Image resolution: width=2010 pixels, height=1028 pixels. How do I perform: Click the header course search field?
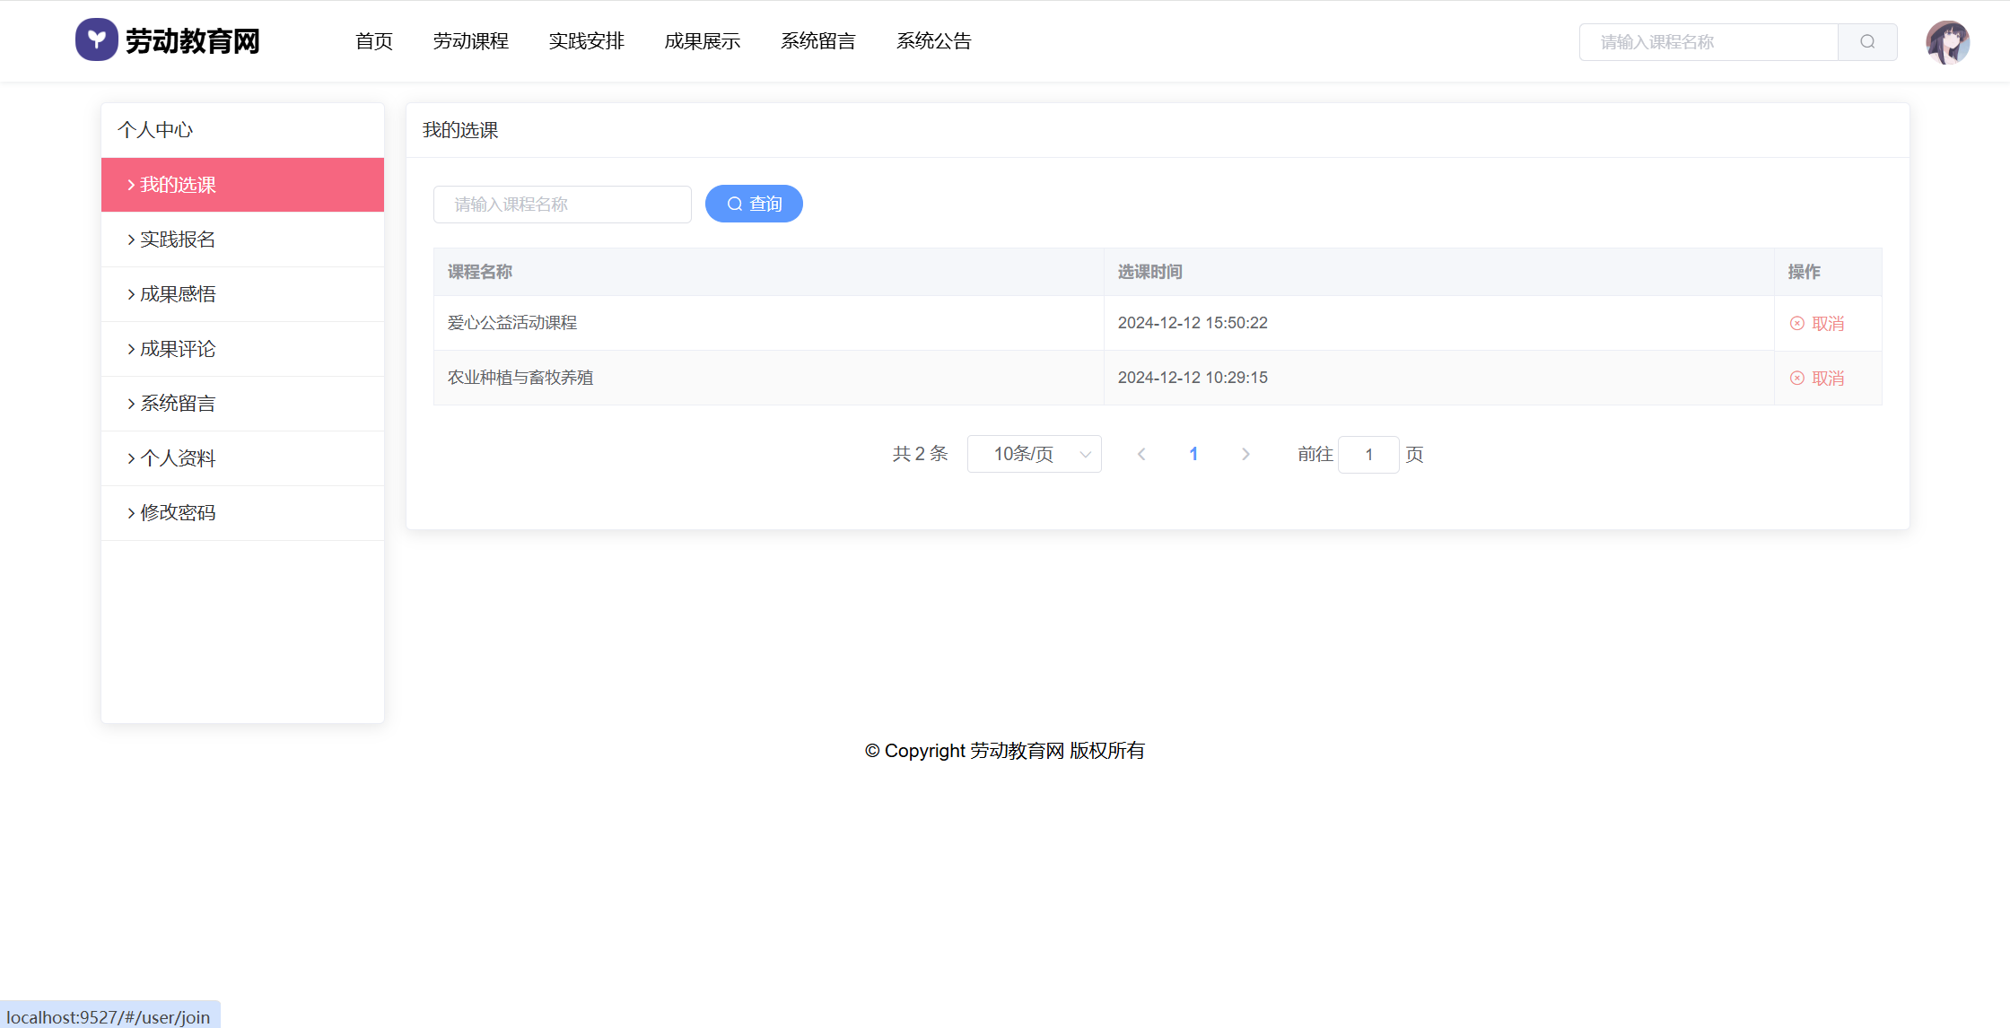pyautogui.click(x=1708, y=42)
